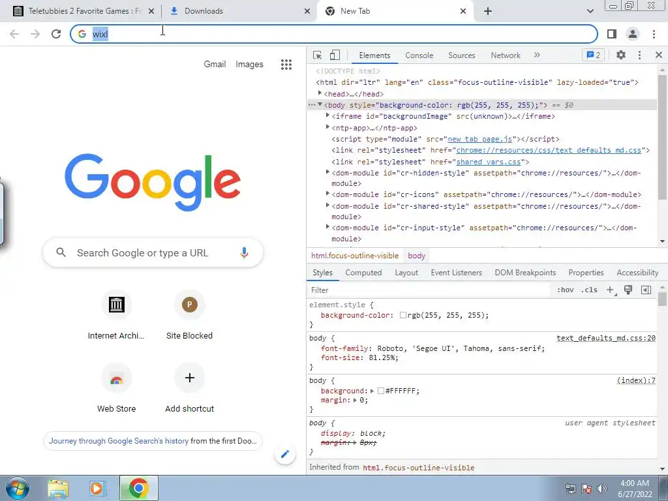Viewport: 668px width, 501px height.
Task: Click the Google apps grid icon
Action: [286, 65]
